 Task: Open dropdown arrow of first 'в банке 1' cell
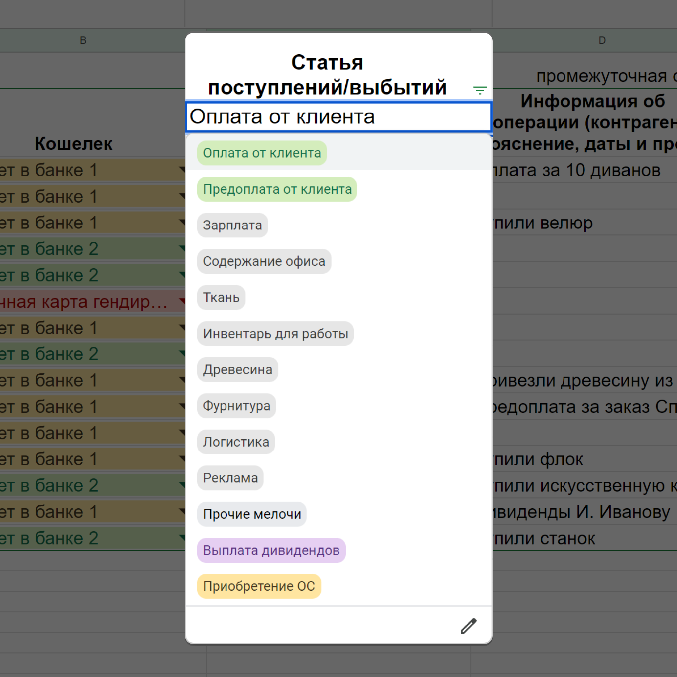tap(182, 170)
